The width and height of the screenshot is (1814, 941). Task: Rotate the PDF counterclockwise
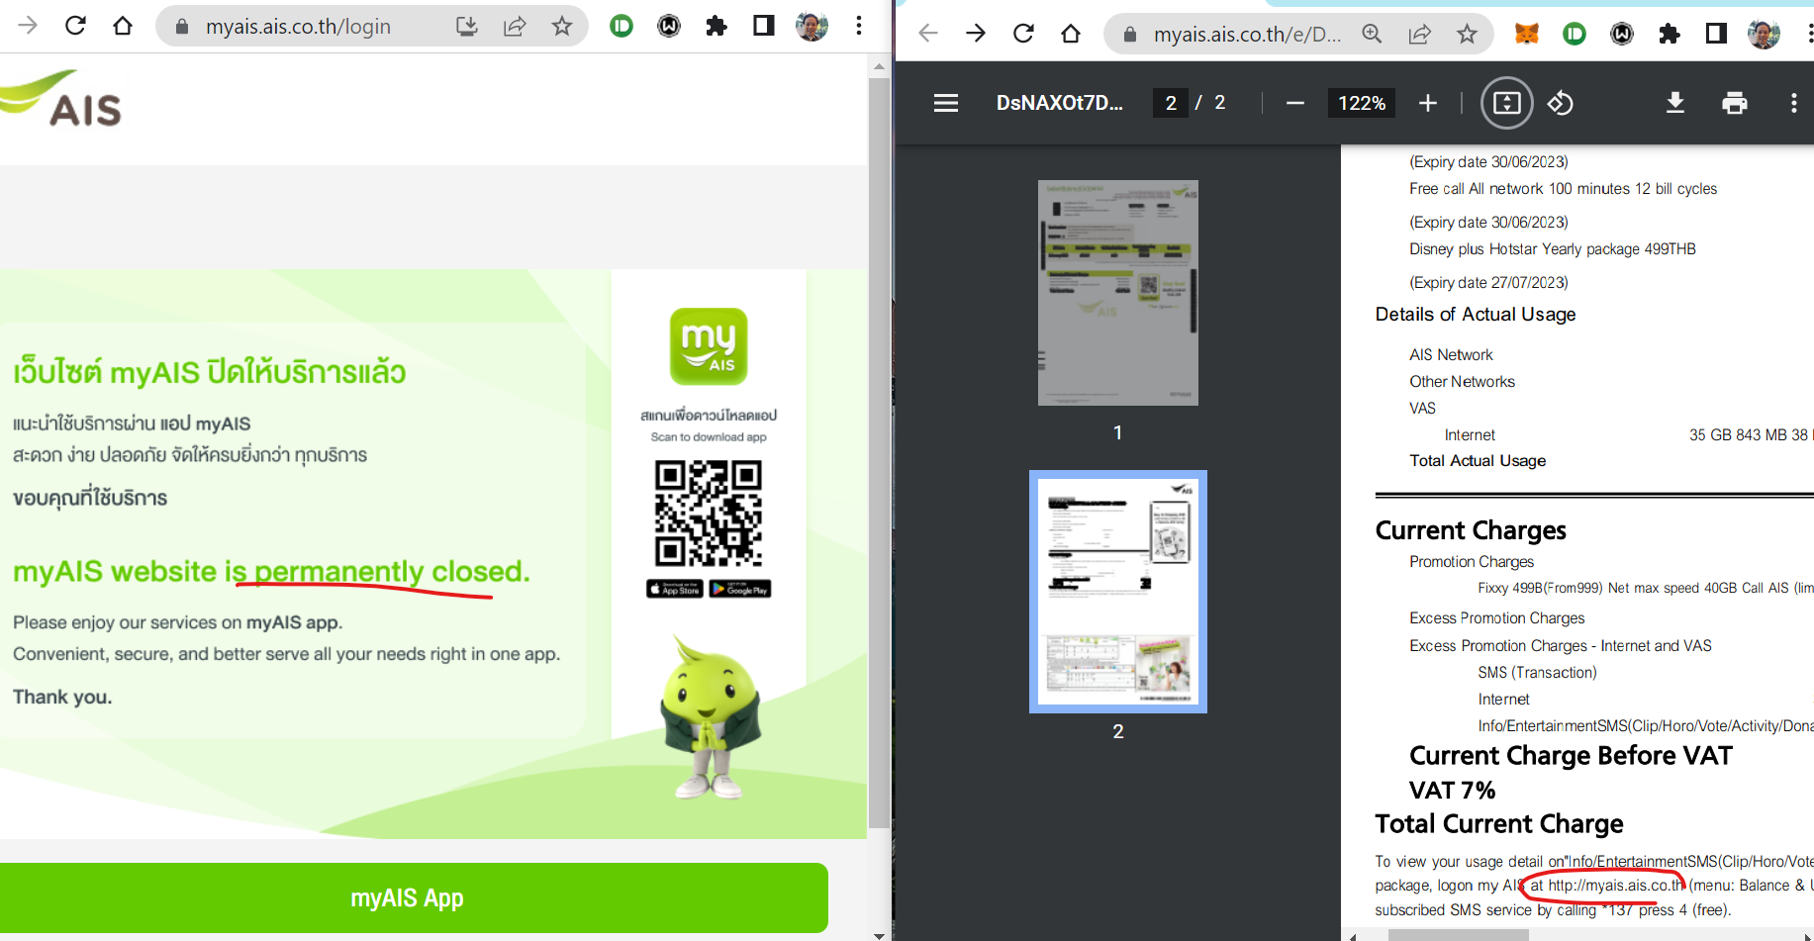(1561, 103)
